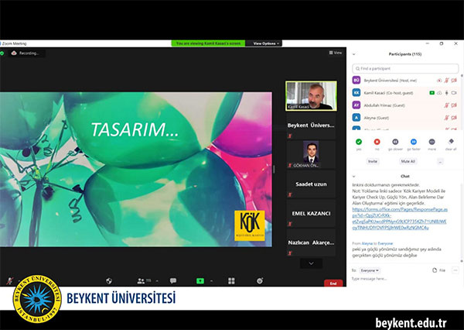Viewport: 464px width, 330px height.
Task: Click the go slower icon
Action: [x=395, y=142]
